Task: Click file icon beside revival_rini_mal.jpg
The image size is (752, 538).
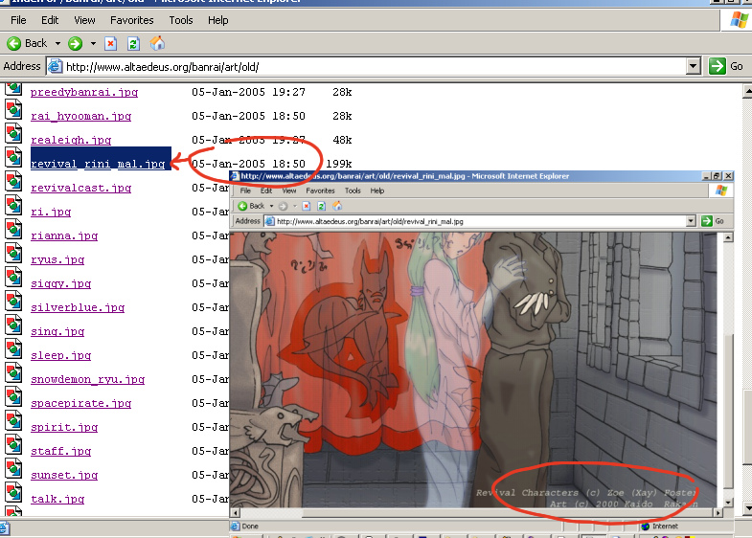Action: click(13, 158)
